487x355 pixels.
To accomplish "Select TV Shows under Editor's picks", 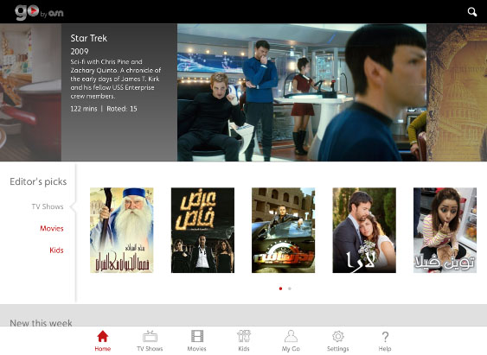I will (x=48, y=206).
